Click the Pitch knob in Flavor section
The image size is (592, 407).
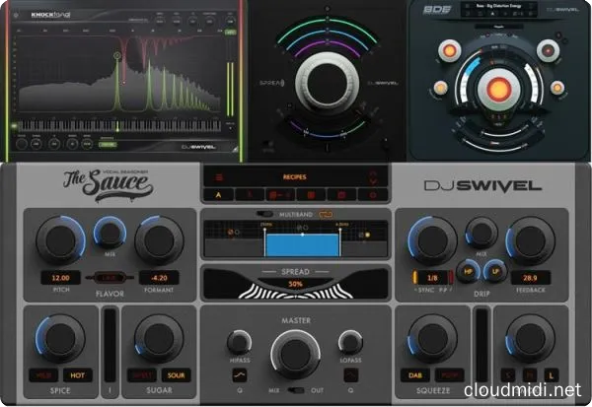61,240
